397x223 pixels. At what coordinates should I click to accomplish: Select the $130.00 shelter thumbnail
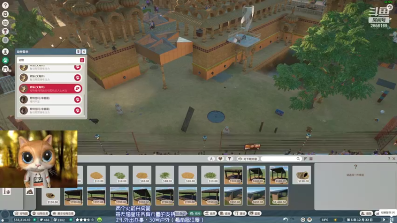pyautogui.click(x=233, y=175)
